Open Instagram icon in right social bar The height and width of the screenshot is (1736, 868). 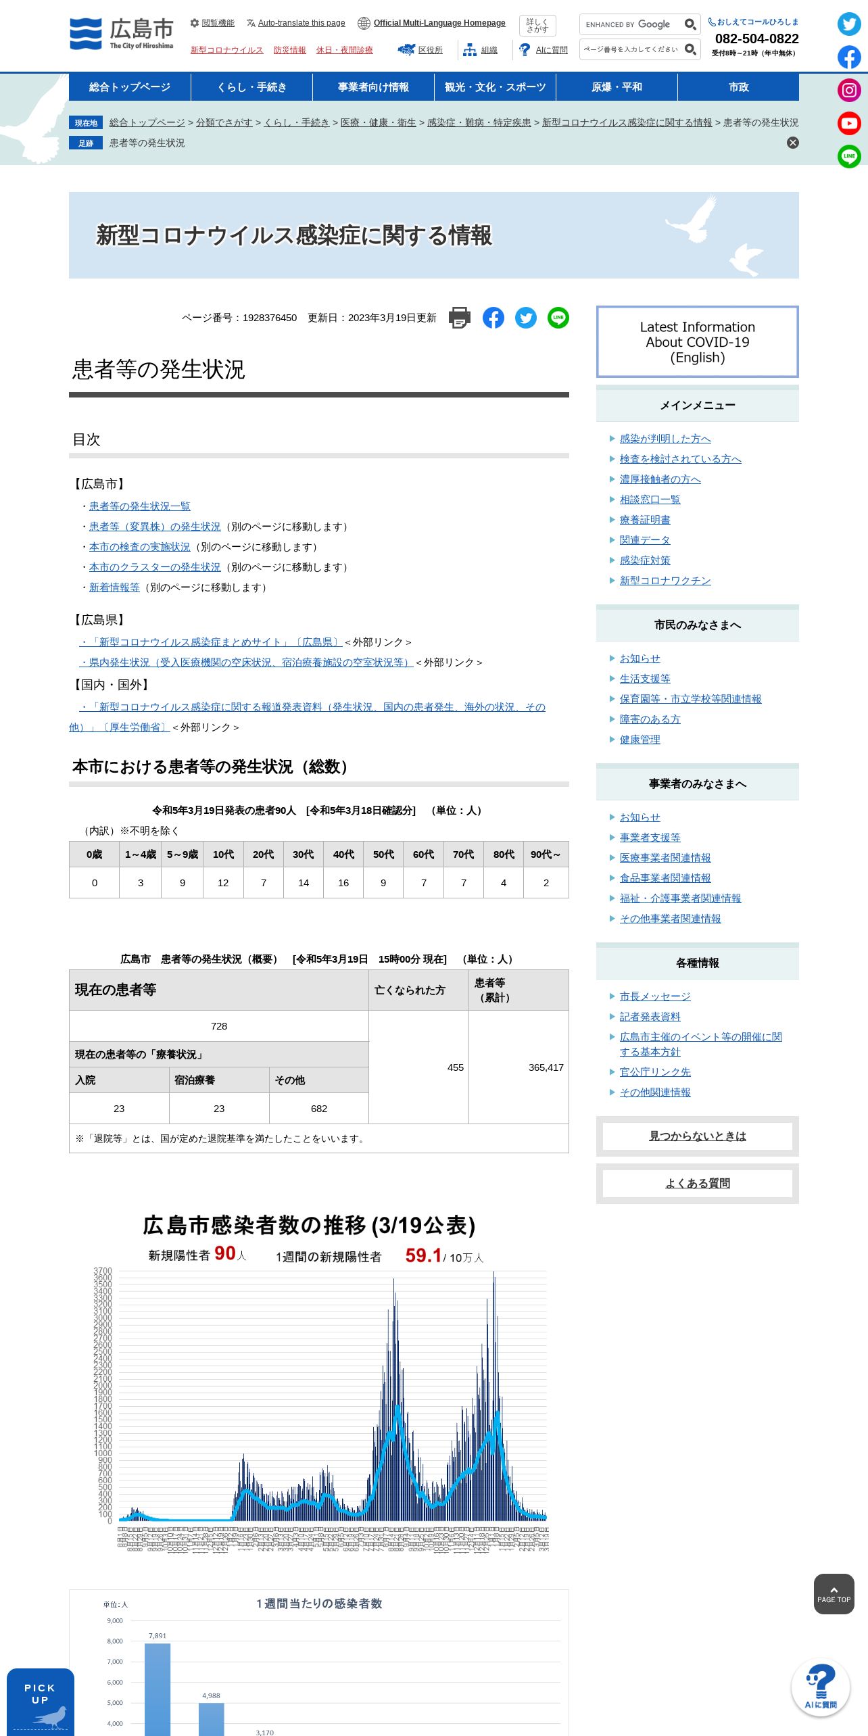click(x=849, y=90)
